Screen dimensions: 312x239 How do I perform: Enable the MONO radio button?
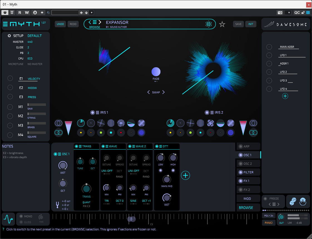click(21, 216)
